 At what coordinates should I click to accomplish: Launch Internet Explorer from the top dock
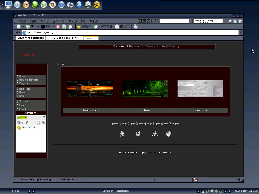[x=79, y=5]
